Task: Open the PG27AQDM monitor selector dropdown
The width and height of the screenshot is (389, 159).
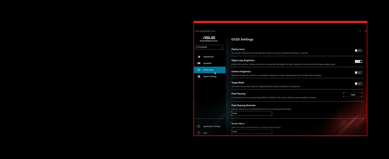Action: (x=209, y=47)
